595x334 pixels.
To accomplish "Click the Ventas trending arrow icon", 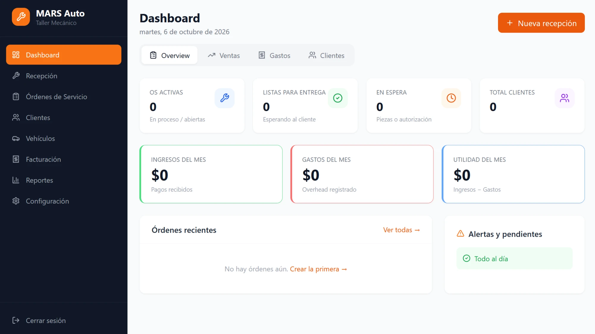I will (212, 55).
